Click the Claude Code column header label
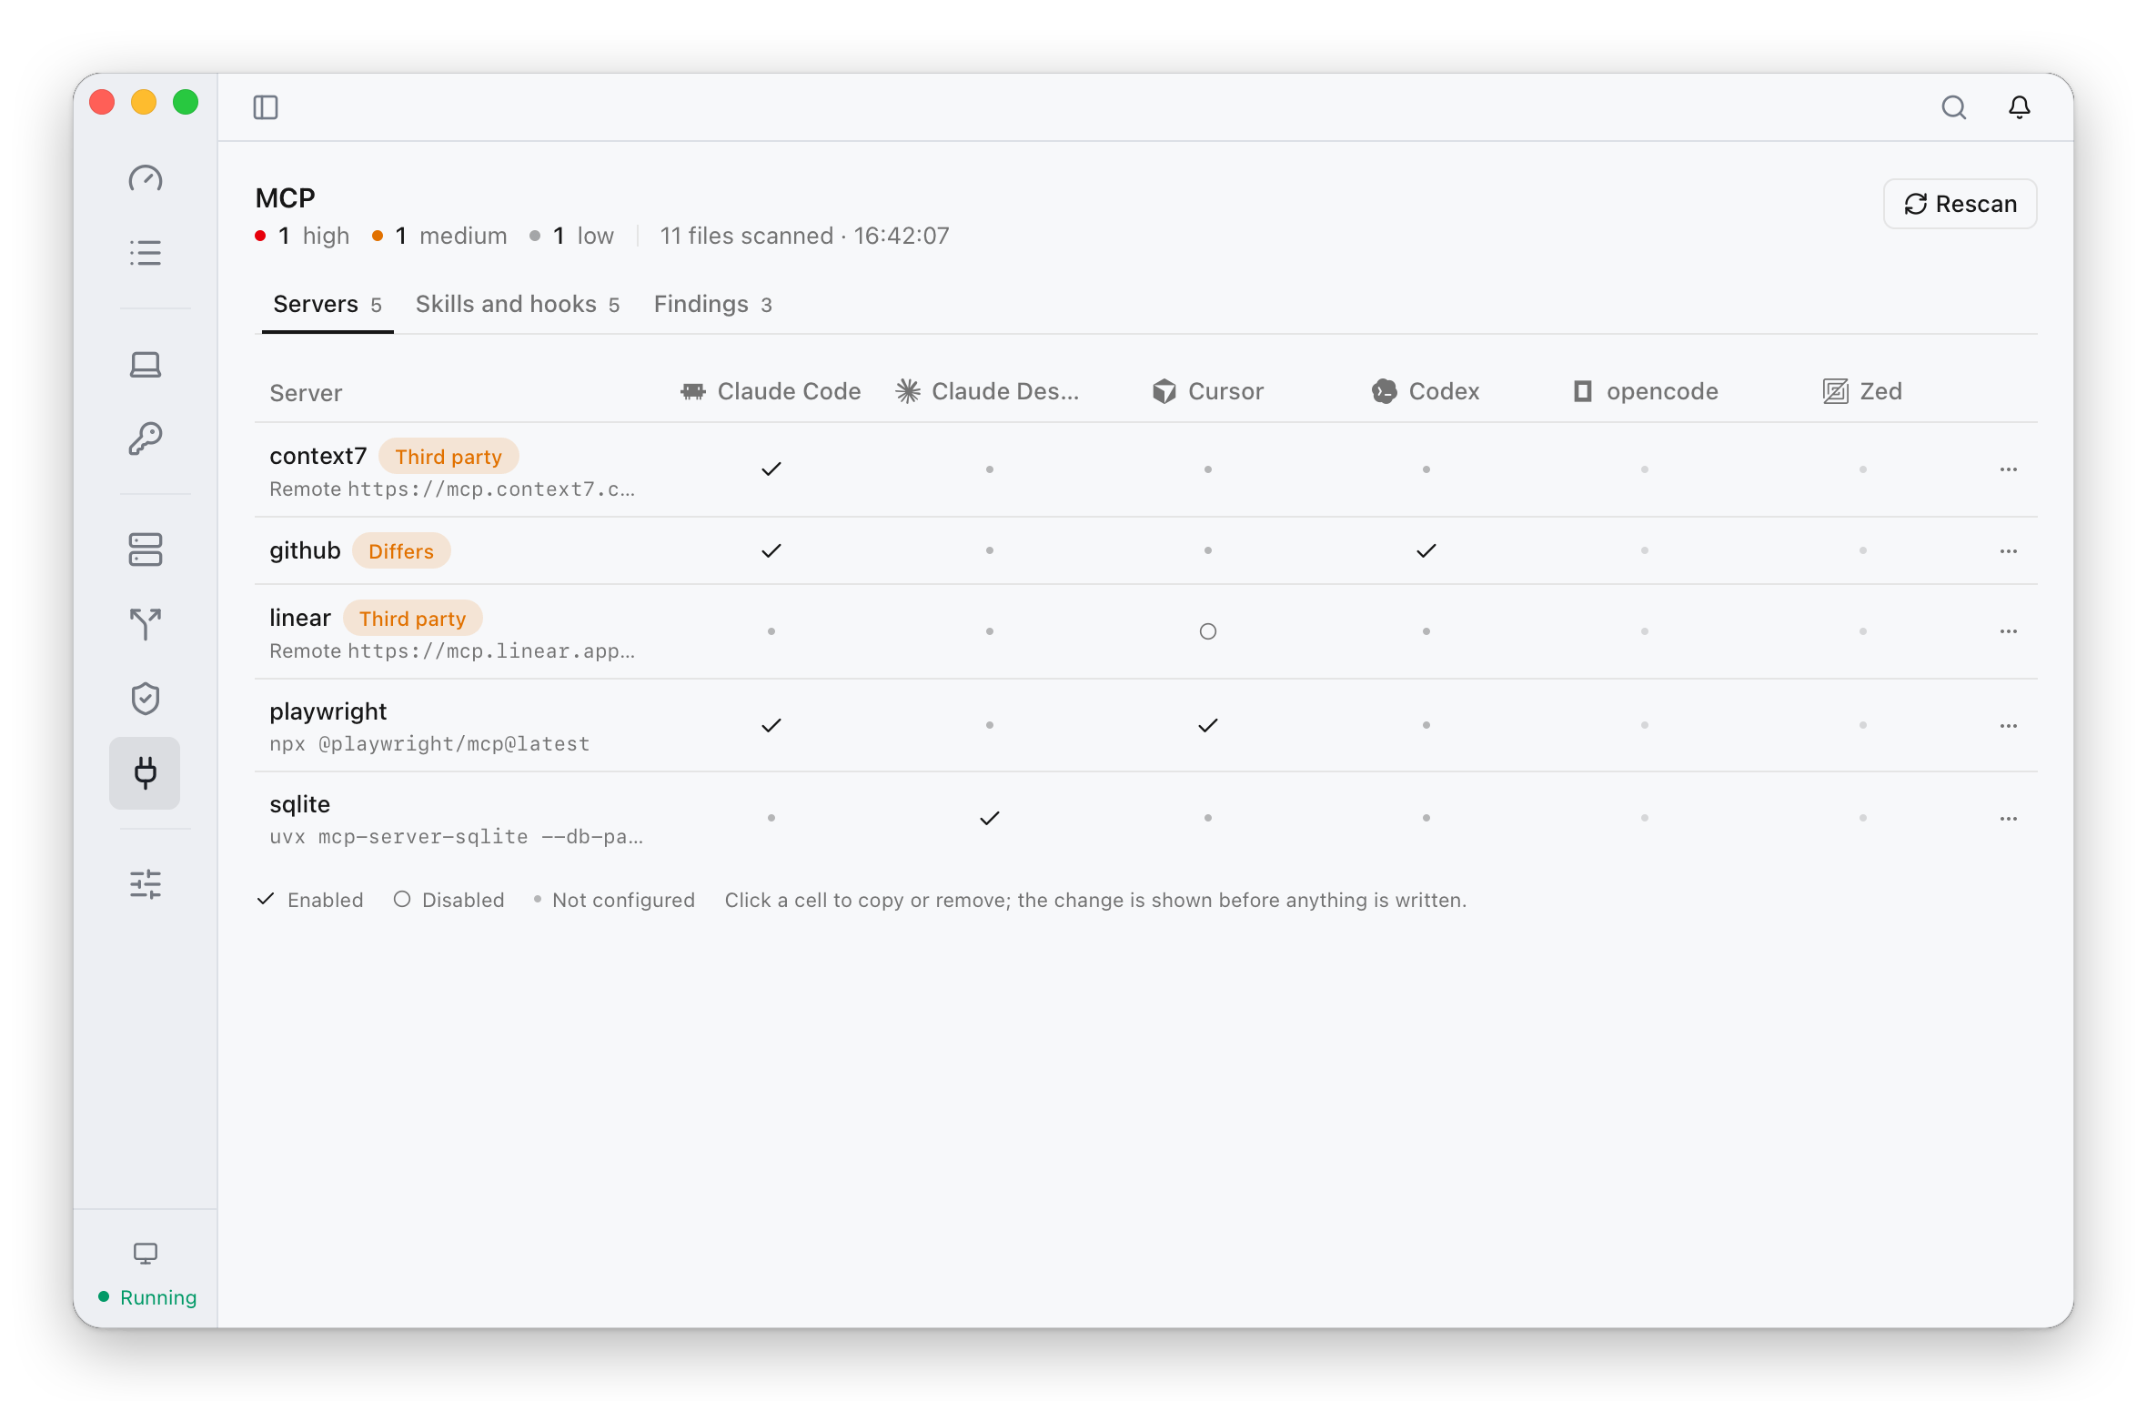The height and width of the screenshot is (1401, 2147). coord(789,391)
